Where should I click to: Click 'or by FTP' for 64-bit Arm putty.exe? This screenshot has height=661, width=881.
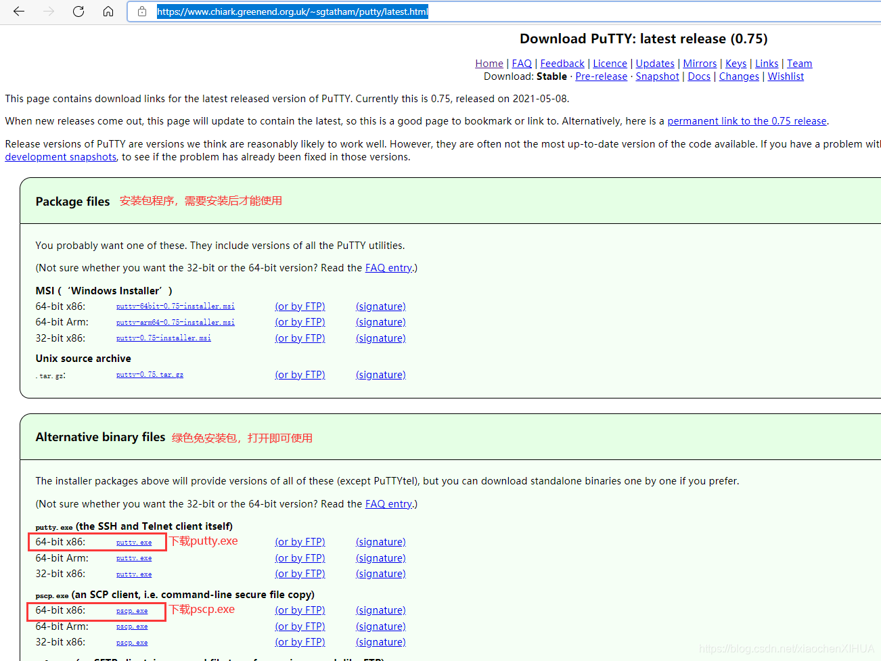click(x=300, y=558)
